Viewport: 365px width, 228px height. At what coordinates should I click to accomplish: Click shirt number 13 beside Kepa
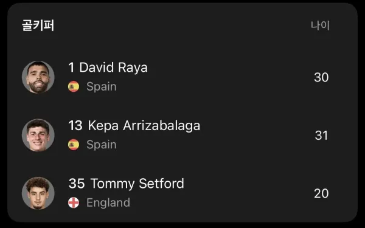pos(75,126)
